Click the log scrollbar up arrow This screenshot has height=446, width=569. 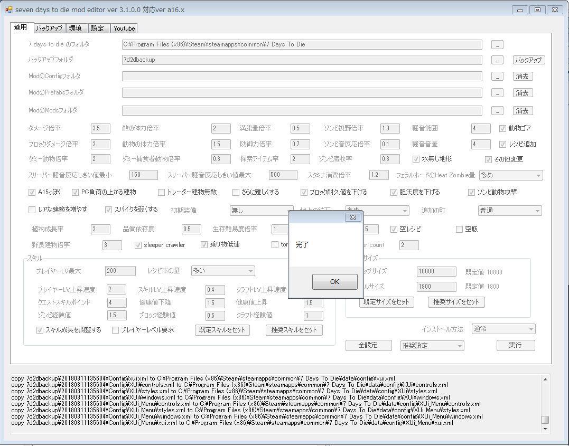[x=545, y=379]
